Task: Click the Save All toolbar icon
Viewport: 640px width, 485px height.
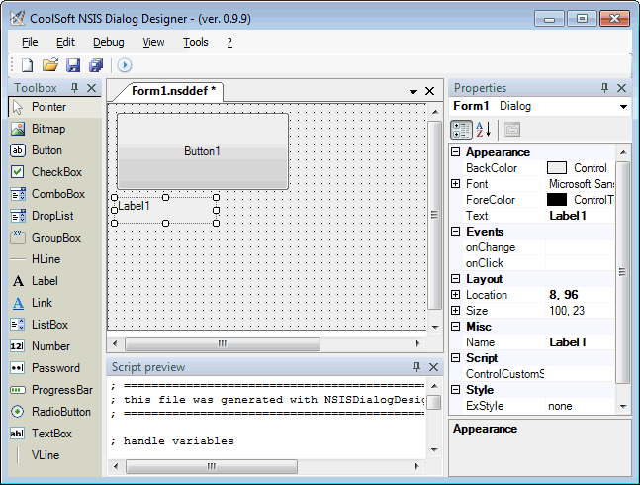Action: coord(96,65)
